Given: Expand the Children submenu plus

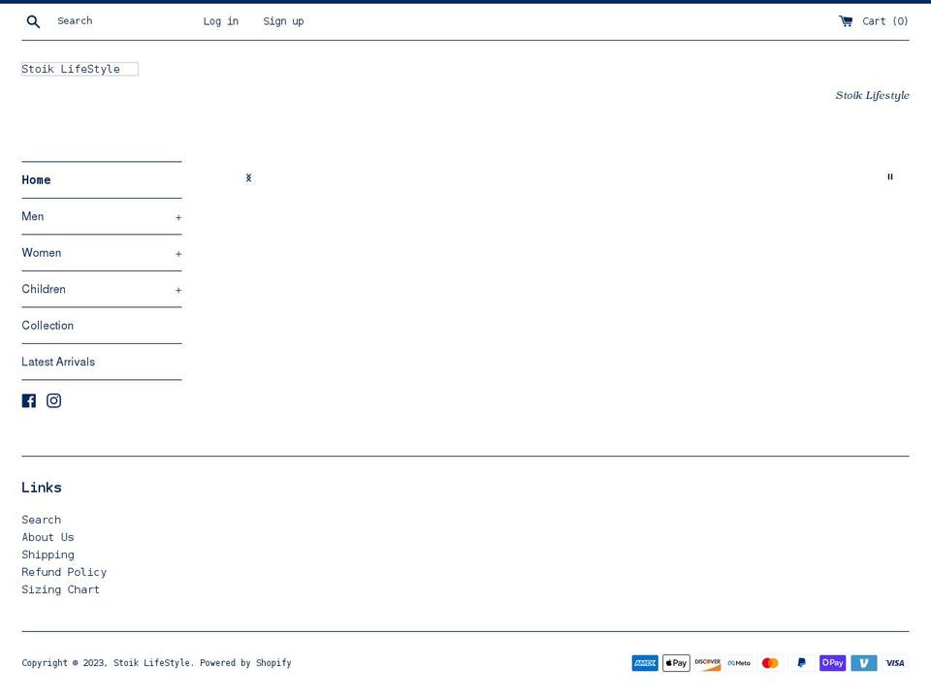Looking at the screenshot, I should pyautogui.click(x=178, y=290).
